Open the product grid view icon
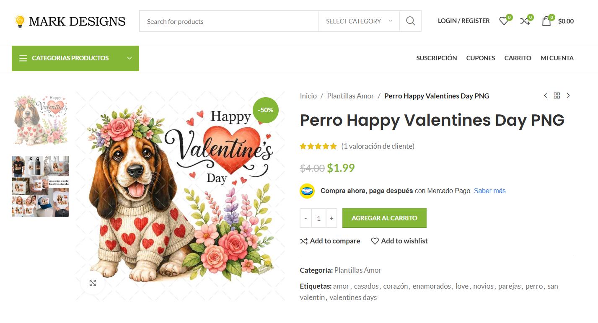The height and width of the screenshot is (323, 598). [x=557, y=96]
